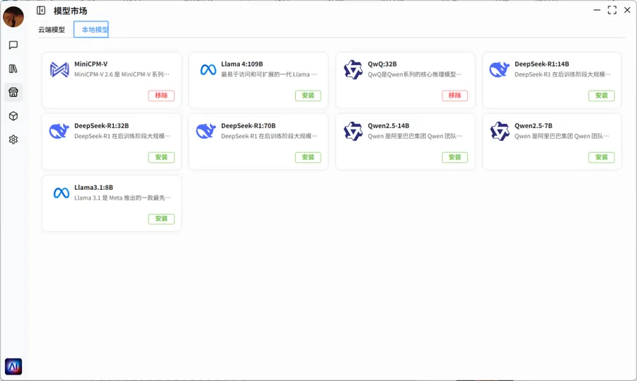Image resolution: width=637 pixels, height=381 pixels.
Task: Open settings gear in sidebar
Action: (x=13, y=140)
